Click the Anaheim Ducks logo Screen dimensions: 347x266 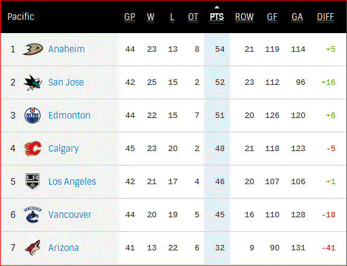pyautogui.click(x=33, y=49)
